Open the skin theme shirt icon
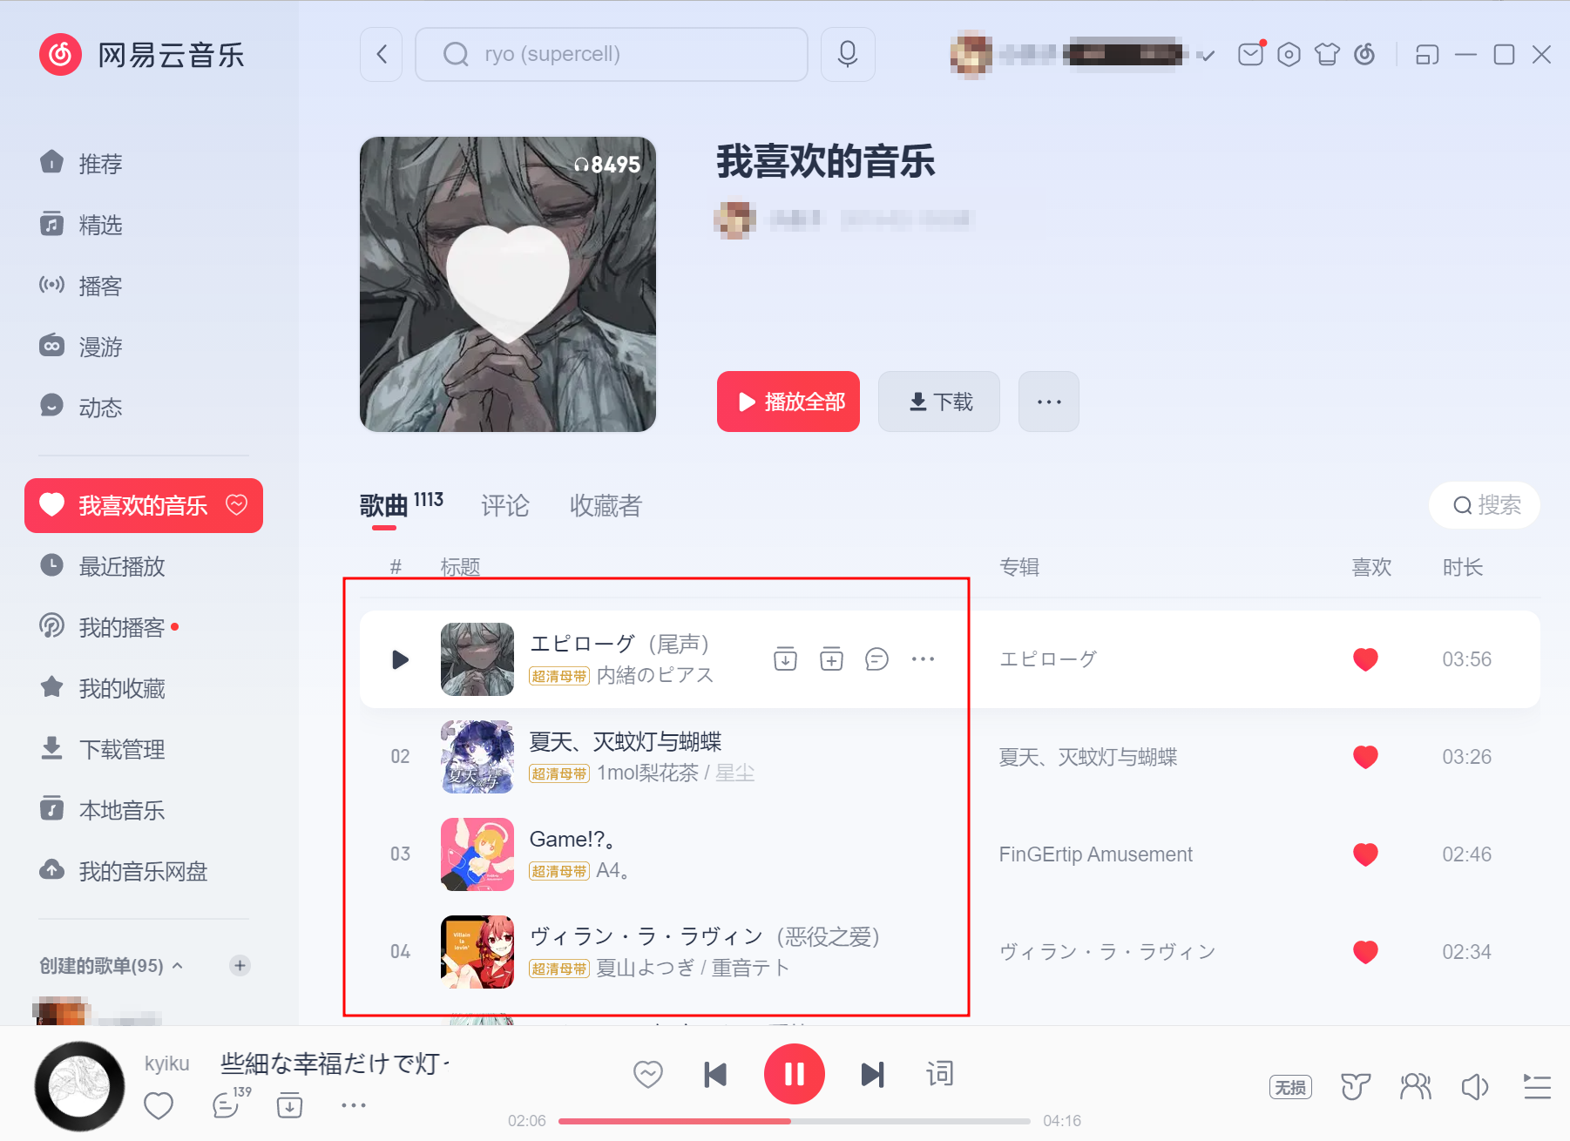Screen dimensions: 1570x1141 coord(1327,54)
